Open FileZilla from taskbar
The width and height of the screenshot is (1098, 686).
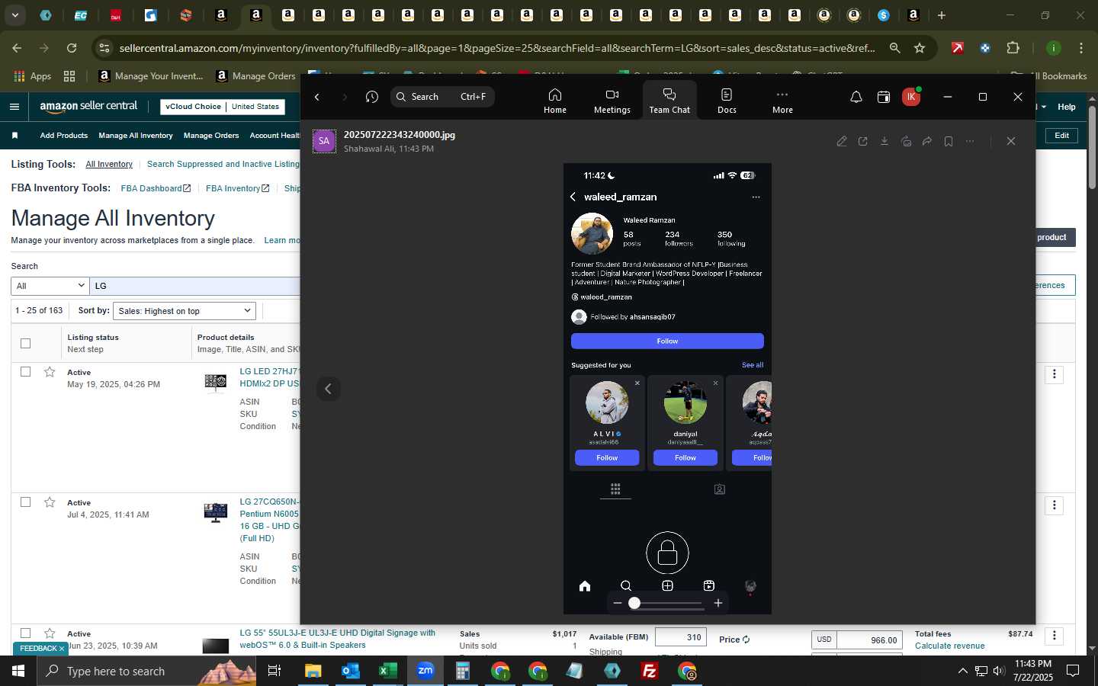pyautogui.click(x=650, y=671)
